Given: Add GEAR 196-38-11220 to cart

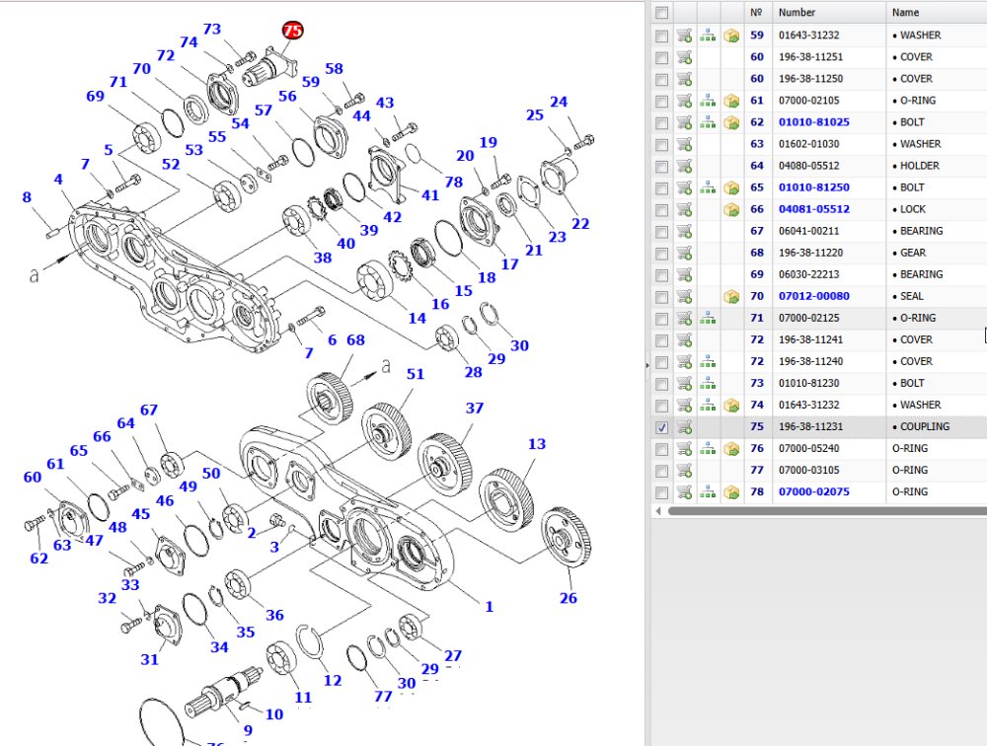Looking at the screenshot, I should tap(684, 253).
